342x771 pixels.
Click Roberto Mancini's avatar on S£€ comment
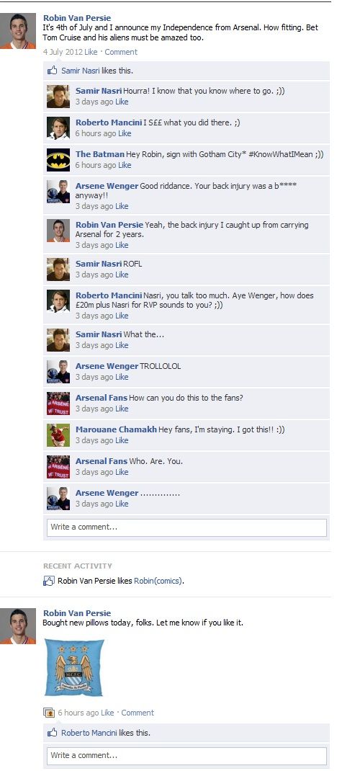tap(58, 128)
